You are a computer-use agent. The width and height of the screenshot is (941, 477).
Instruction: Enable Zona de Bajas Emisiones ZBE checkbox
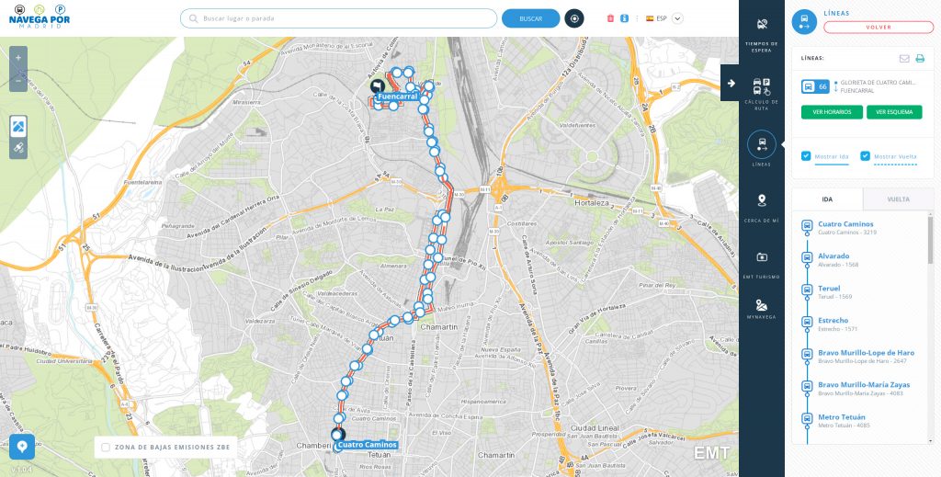tap(106, 447)
